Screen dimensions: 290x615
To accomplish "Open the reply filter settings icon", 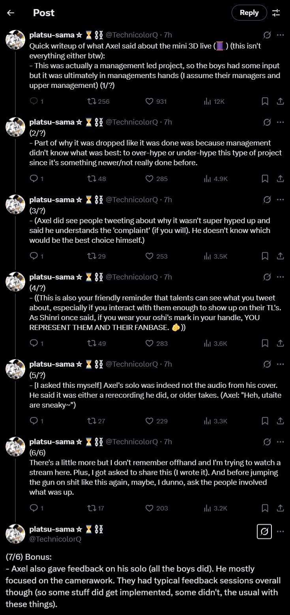I will pos(276,13).
